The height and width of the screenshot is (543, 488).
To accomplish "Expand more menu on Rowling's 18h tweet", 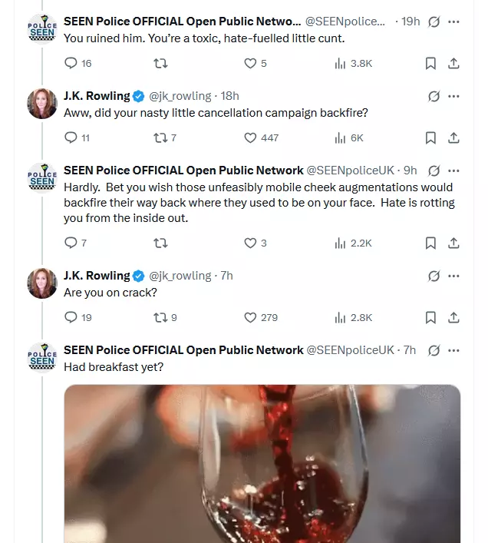I will click(x=453, y=96).
